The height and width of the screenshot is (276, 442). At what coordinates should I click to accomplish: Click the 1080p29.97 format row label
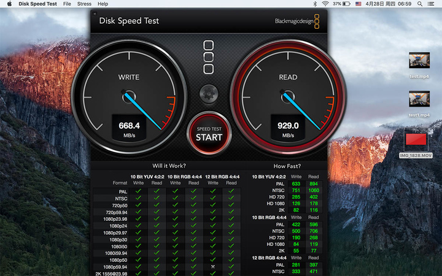point(115,233)
